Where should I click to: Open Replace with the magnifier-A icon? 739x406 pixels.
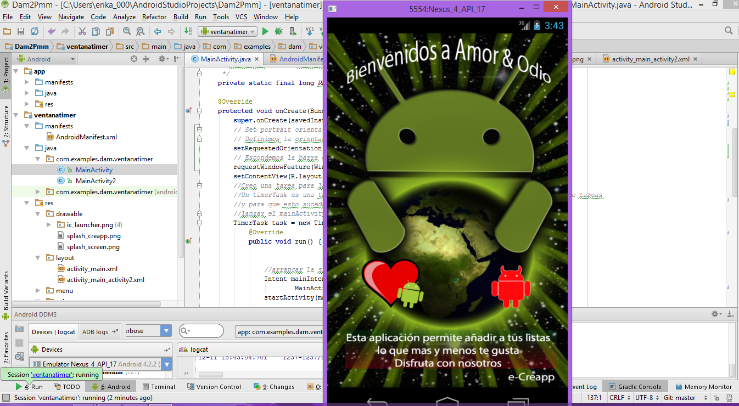141,32
